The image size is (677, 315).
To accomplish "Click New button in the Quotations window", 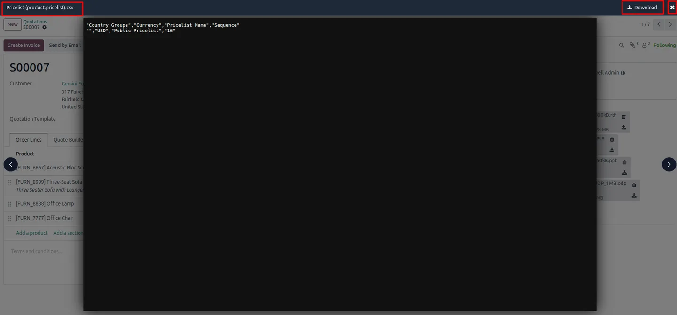I will tap(13, 24).
